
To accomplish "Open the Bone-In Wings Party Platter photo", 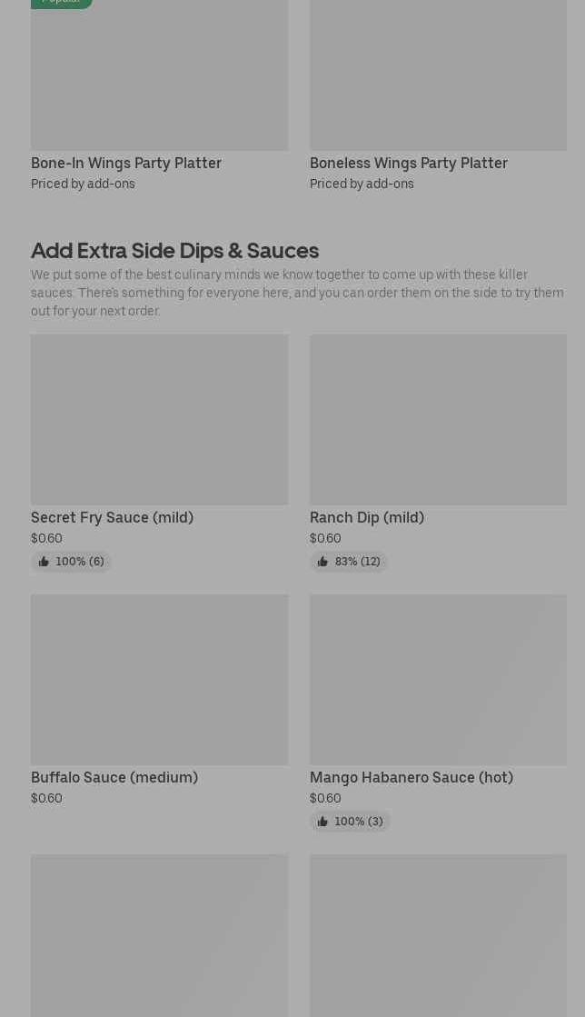I will 159,75.
